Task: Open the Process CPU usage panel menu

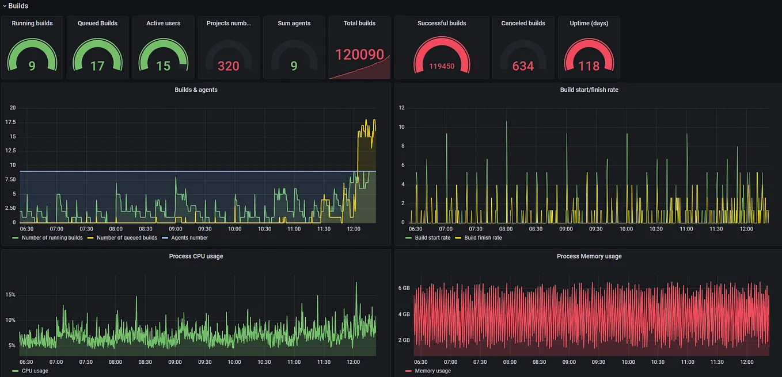Action: tap(196, 256)
